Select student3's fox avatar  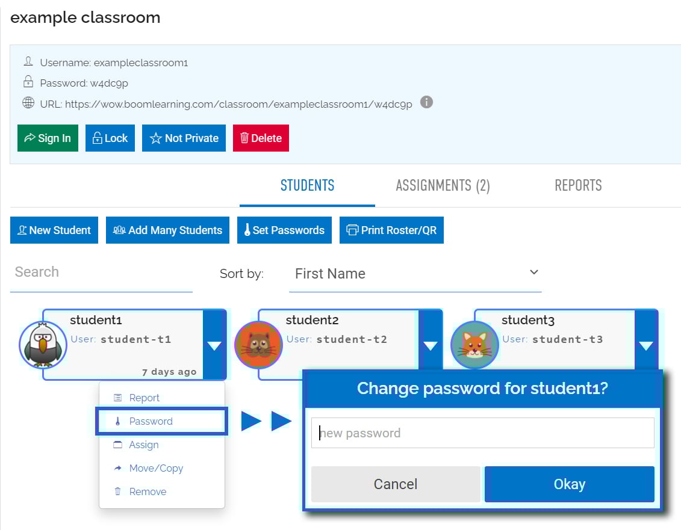(x=474, y=345)
